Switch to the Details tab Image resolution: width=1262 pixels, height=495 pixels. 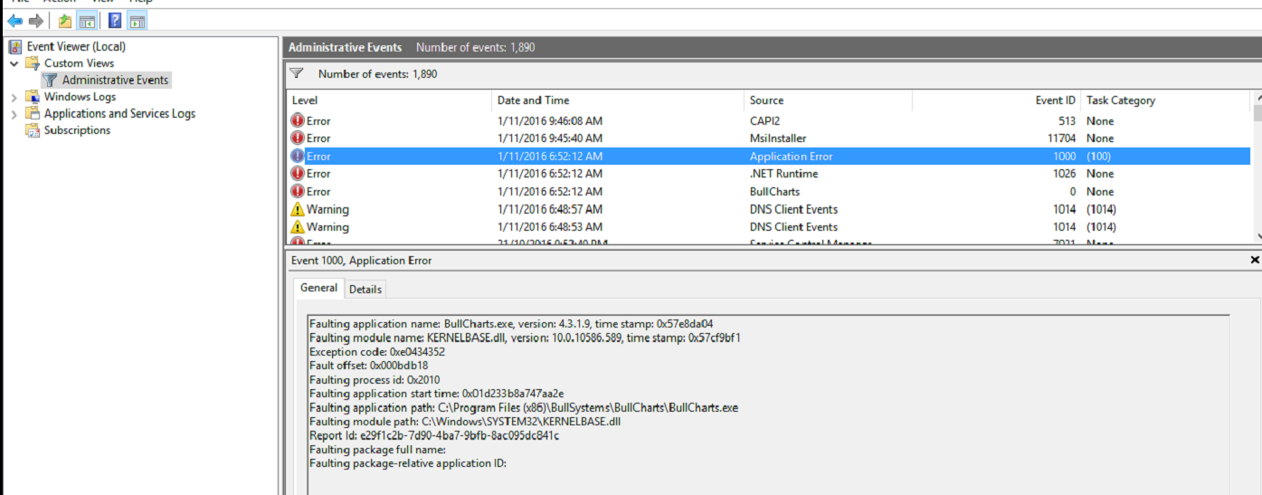pyautogui.click(x=365, y=290)
